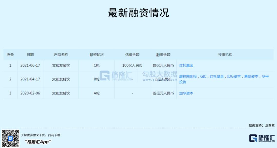
Task: Click the 100亿人民币 valuation cell
Action: click(x=132, y=66)
